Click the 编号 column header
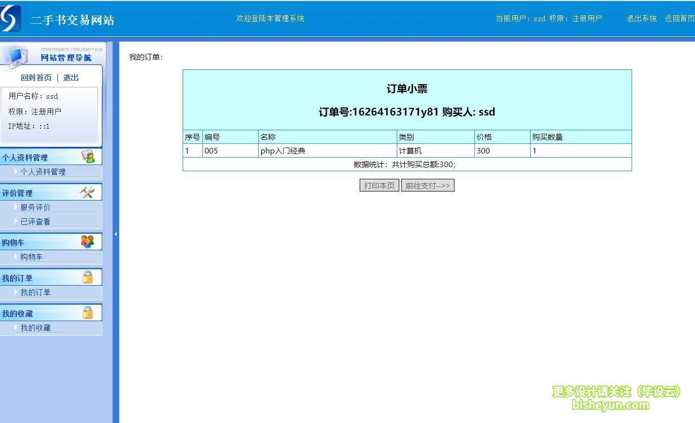The image size is (695, 423). (230, 137)
